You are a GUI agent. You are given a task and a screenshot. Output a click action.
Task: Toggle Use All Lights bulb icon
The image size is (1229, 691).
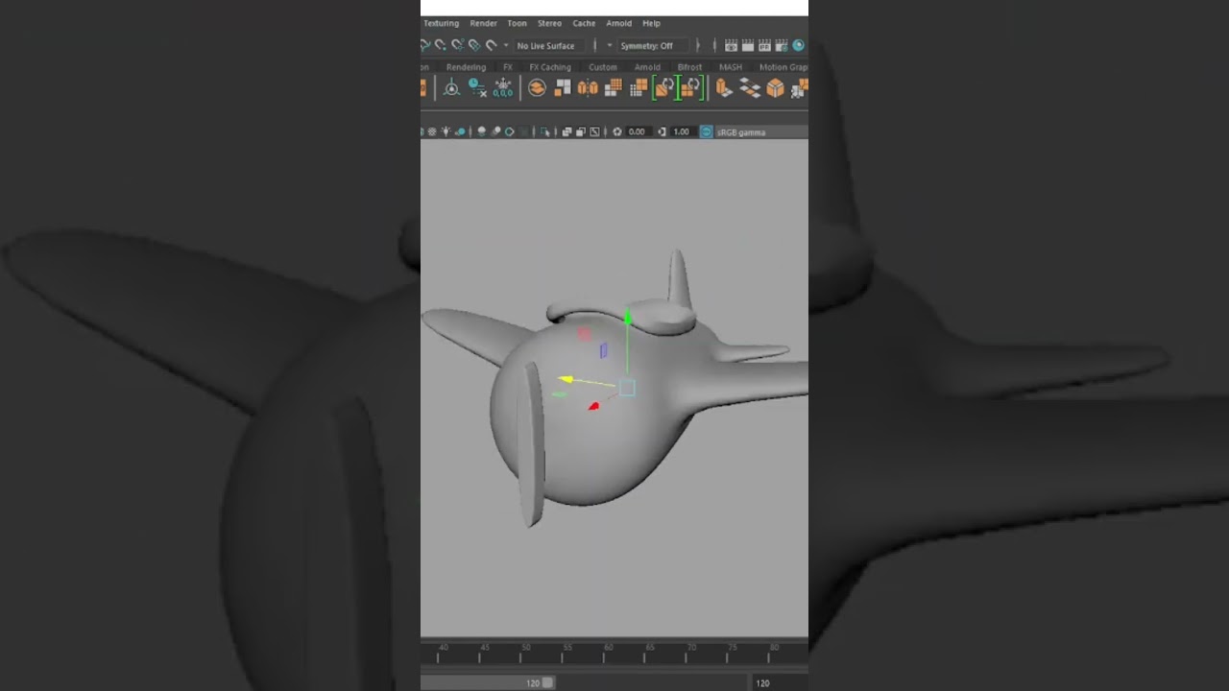(446, 131)
